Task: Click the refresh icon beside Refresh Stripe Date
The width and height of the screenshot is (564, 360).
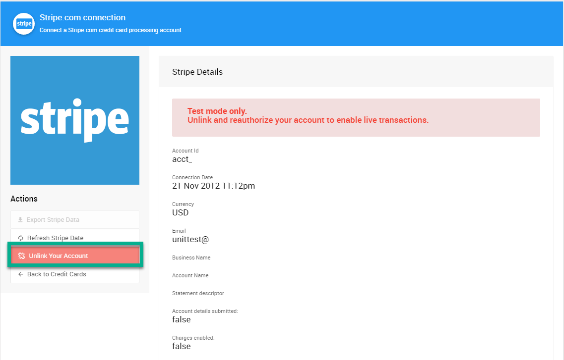Action: (x=20, y=238)
